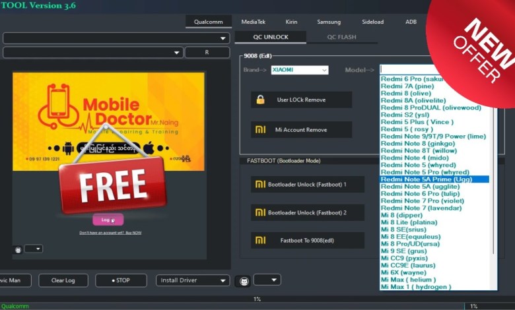Click Fastboot To 9008(edl) button
This screenshot has height=310, width=515.
pos(308,241)
